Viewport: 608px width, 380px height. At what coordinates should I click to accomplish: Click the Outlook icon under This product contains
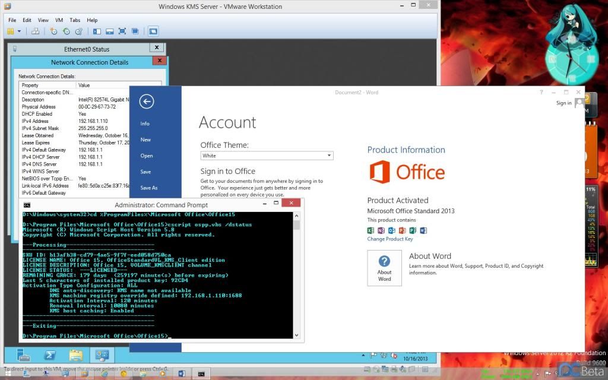click(x=392, y=230)
